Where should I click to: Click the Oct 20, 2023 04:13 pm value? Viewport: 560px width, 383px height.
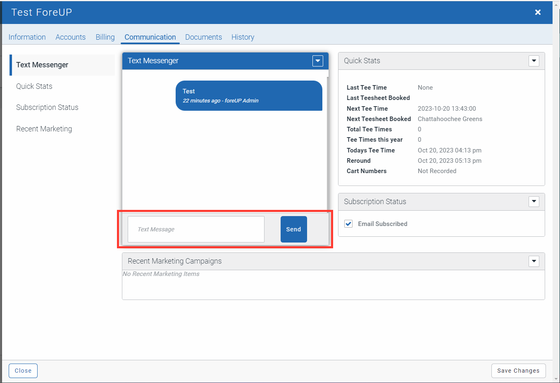click(450, 150)
